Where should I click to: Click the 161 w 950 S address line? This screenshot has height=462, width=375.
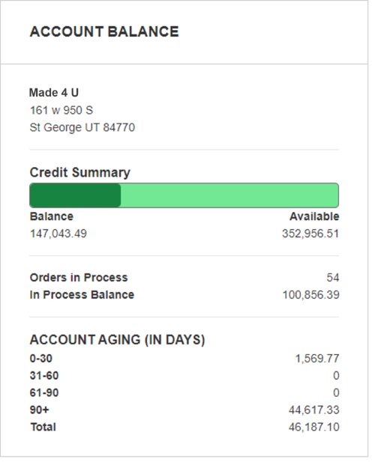coord(61,111)
